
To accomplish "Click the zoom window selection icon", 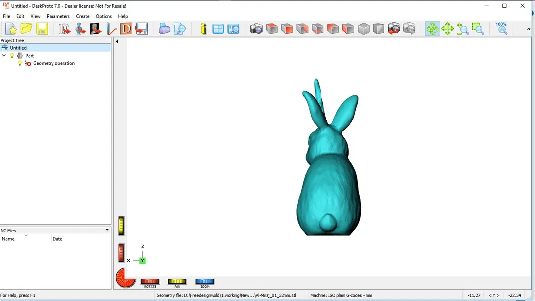I will coord(478,29).
